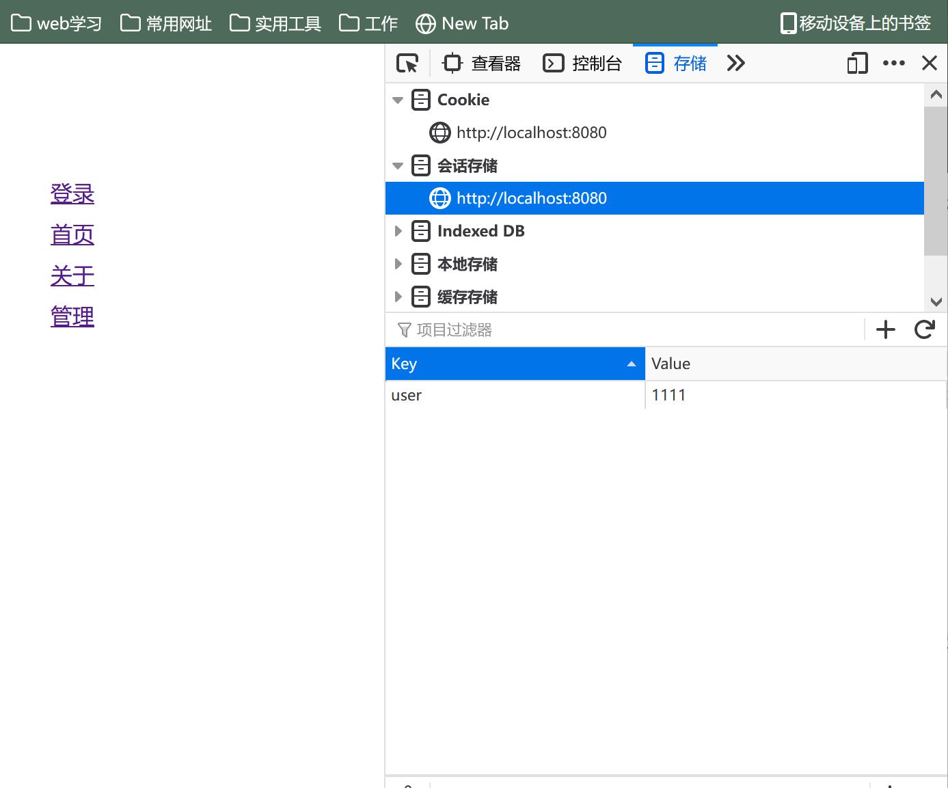The width and height of the screenshot is (948, 788).
Task: Click the 本地存储 label
Action: click(468, 264)
